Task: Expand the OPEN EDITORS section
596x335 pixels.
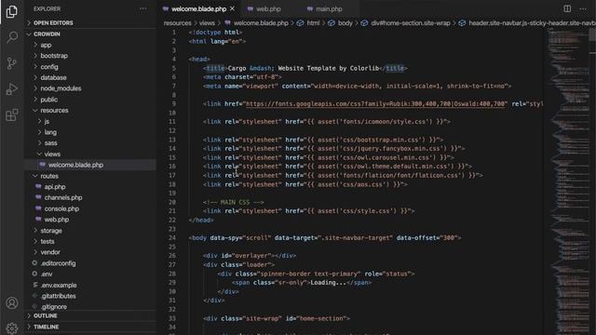Action: tap(53, 22)
